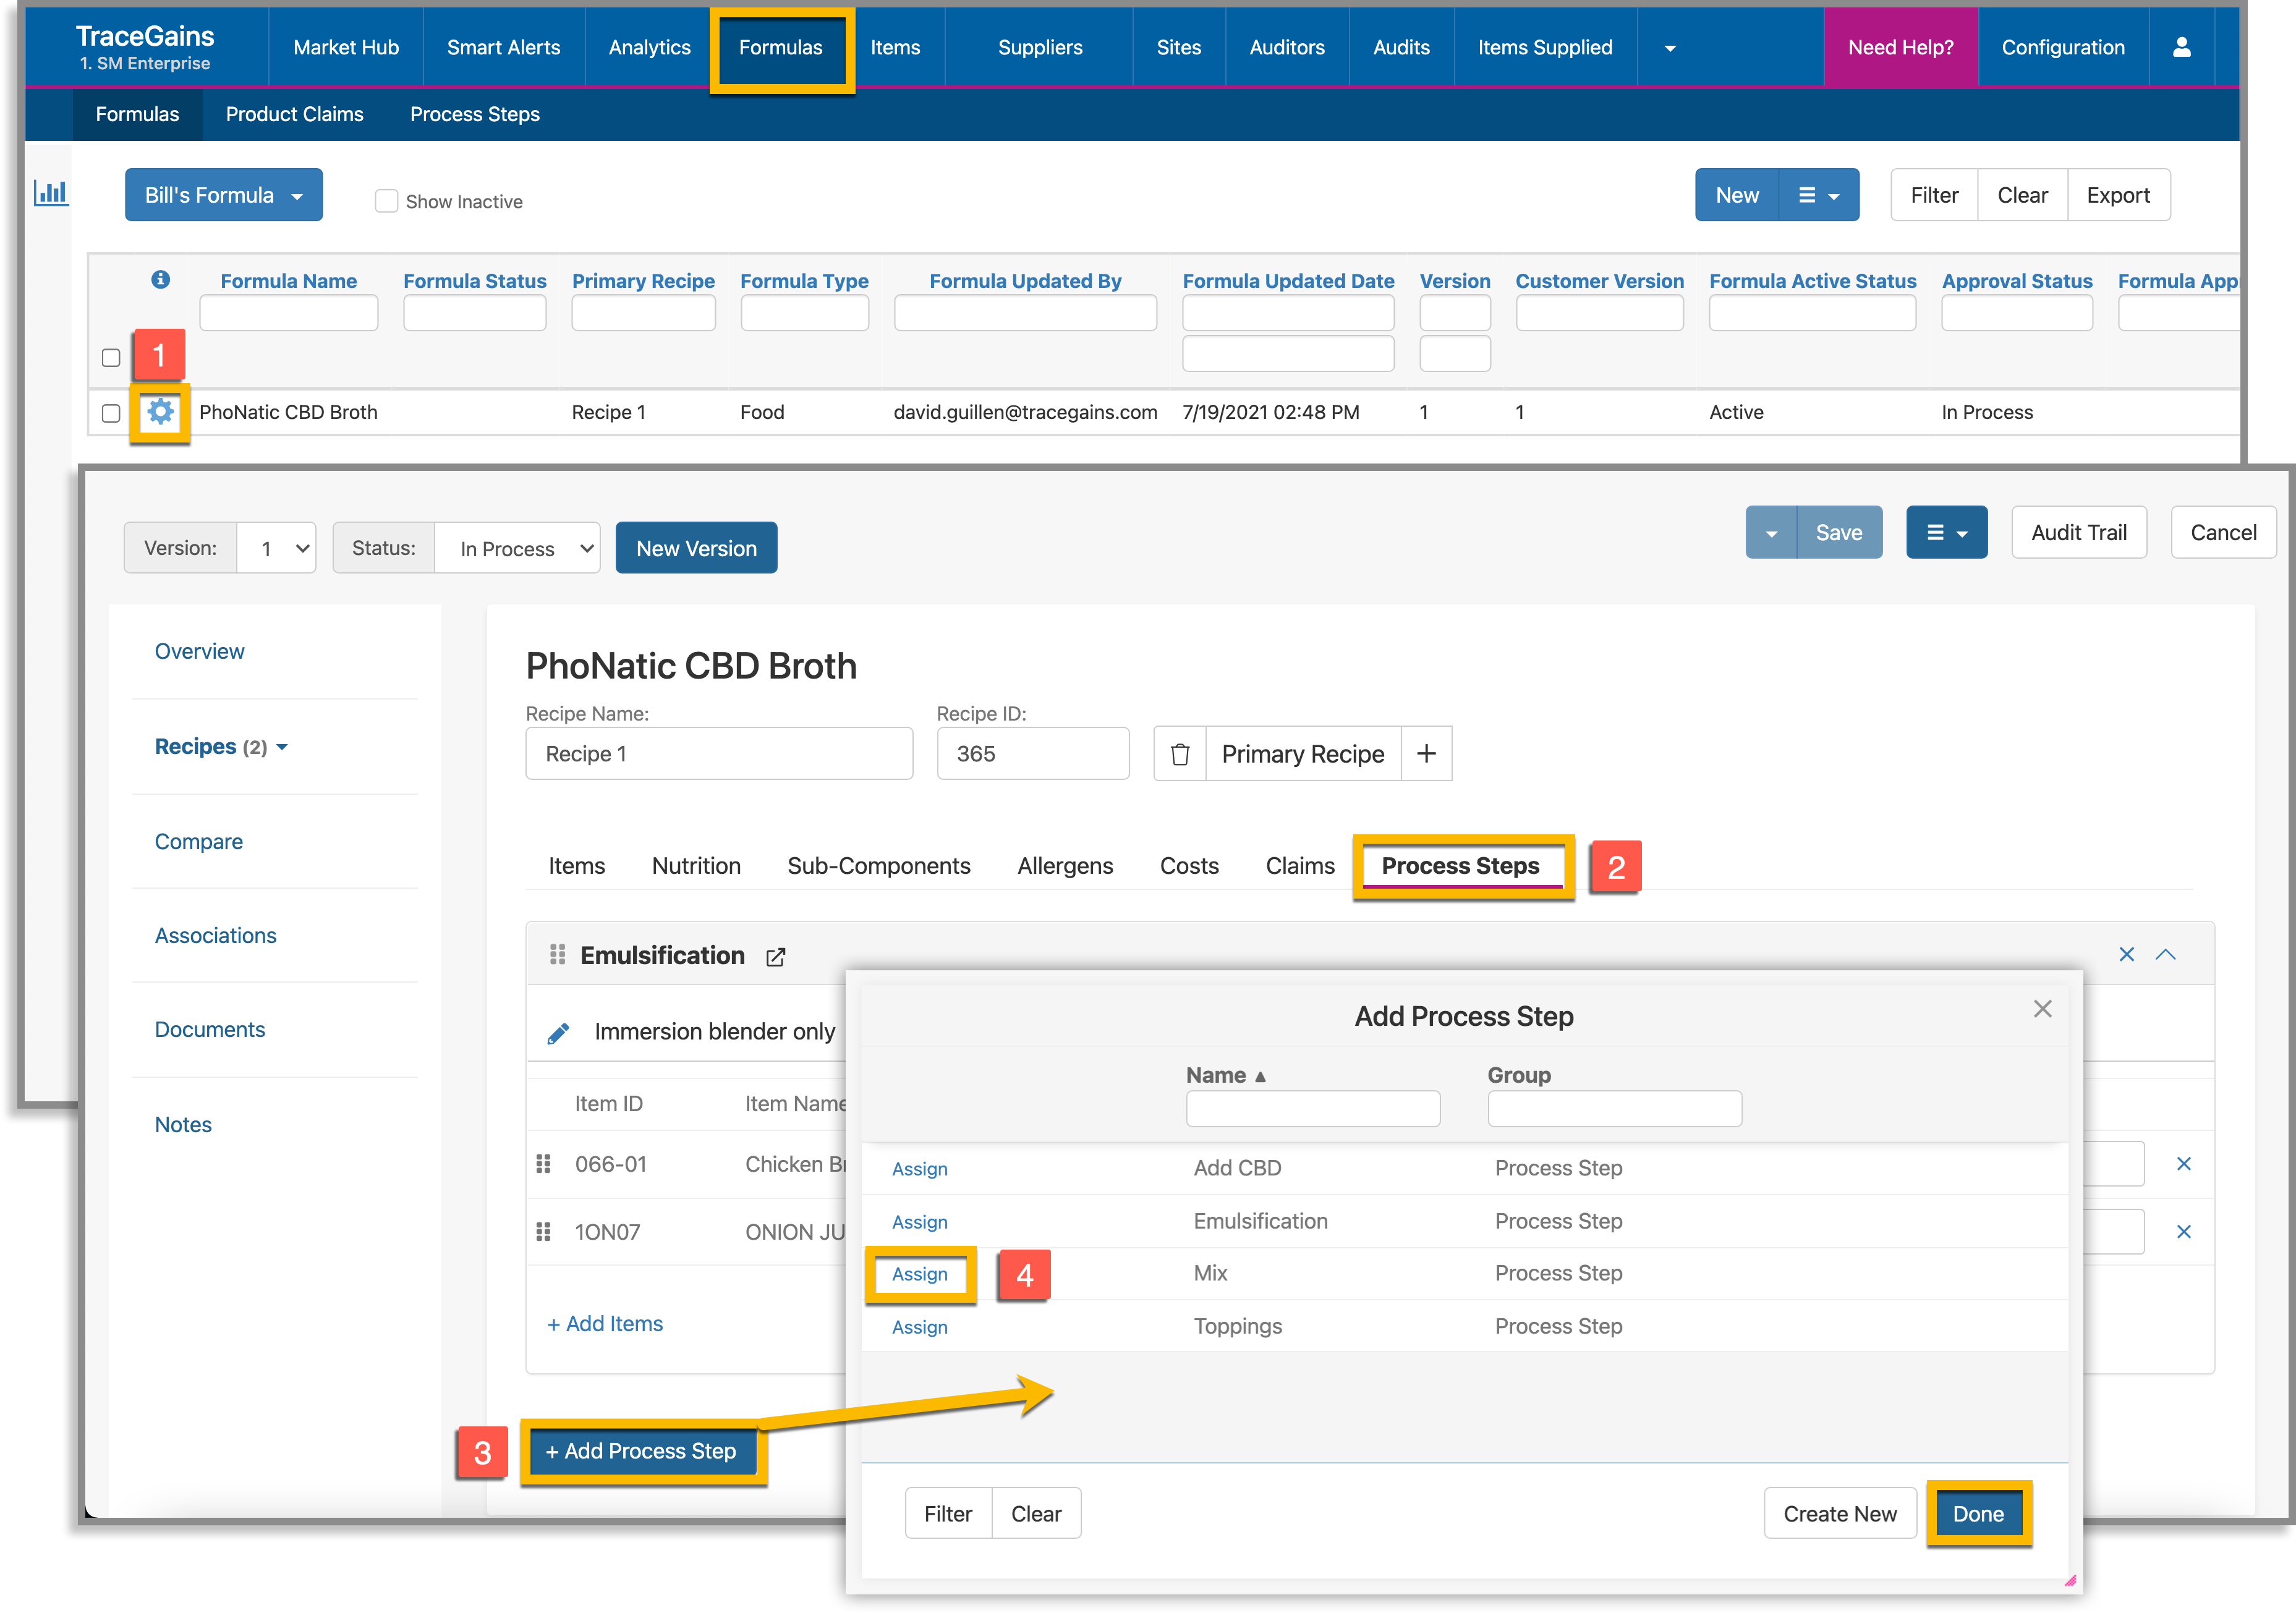Open Overview in sidebar
This screenshot has height=1613, width=2296.
pos(199,651)
